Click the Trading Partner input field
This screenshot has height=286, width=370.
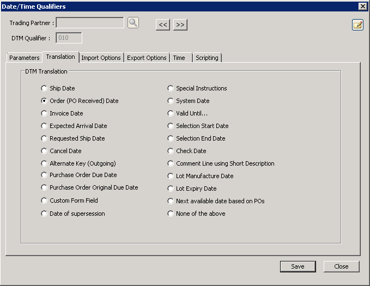point(90,23)
